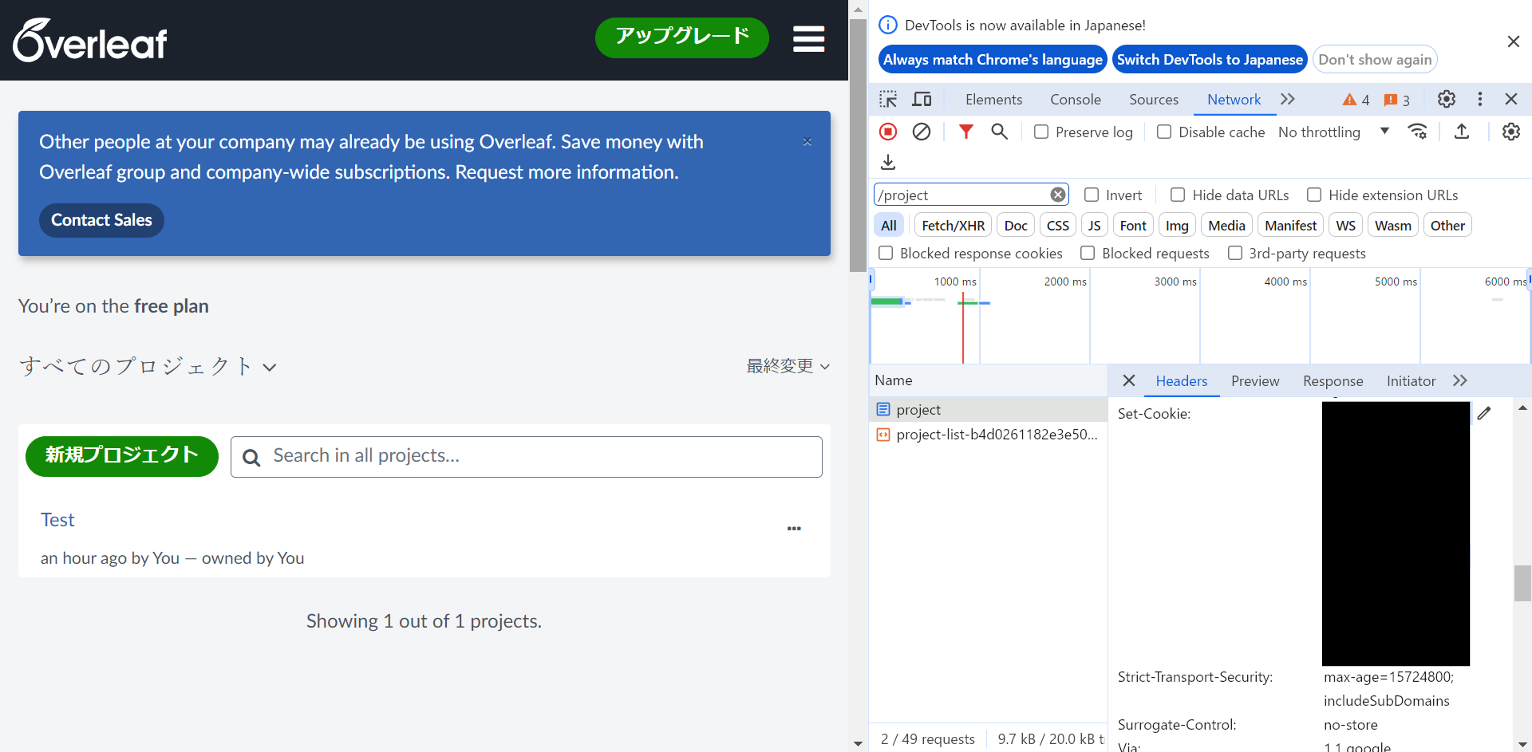
Task: Click the search magnifier in projects box
Action: (251, 457)
